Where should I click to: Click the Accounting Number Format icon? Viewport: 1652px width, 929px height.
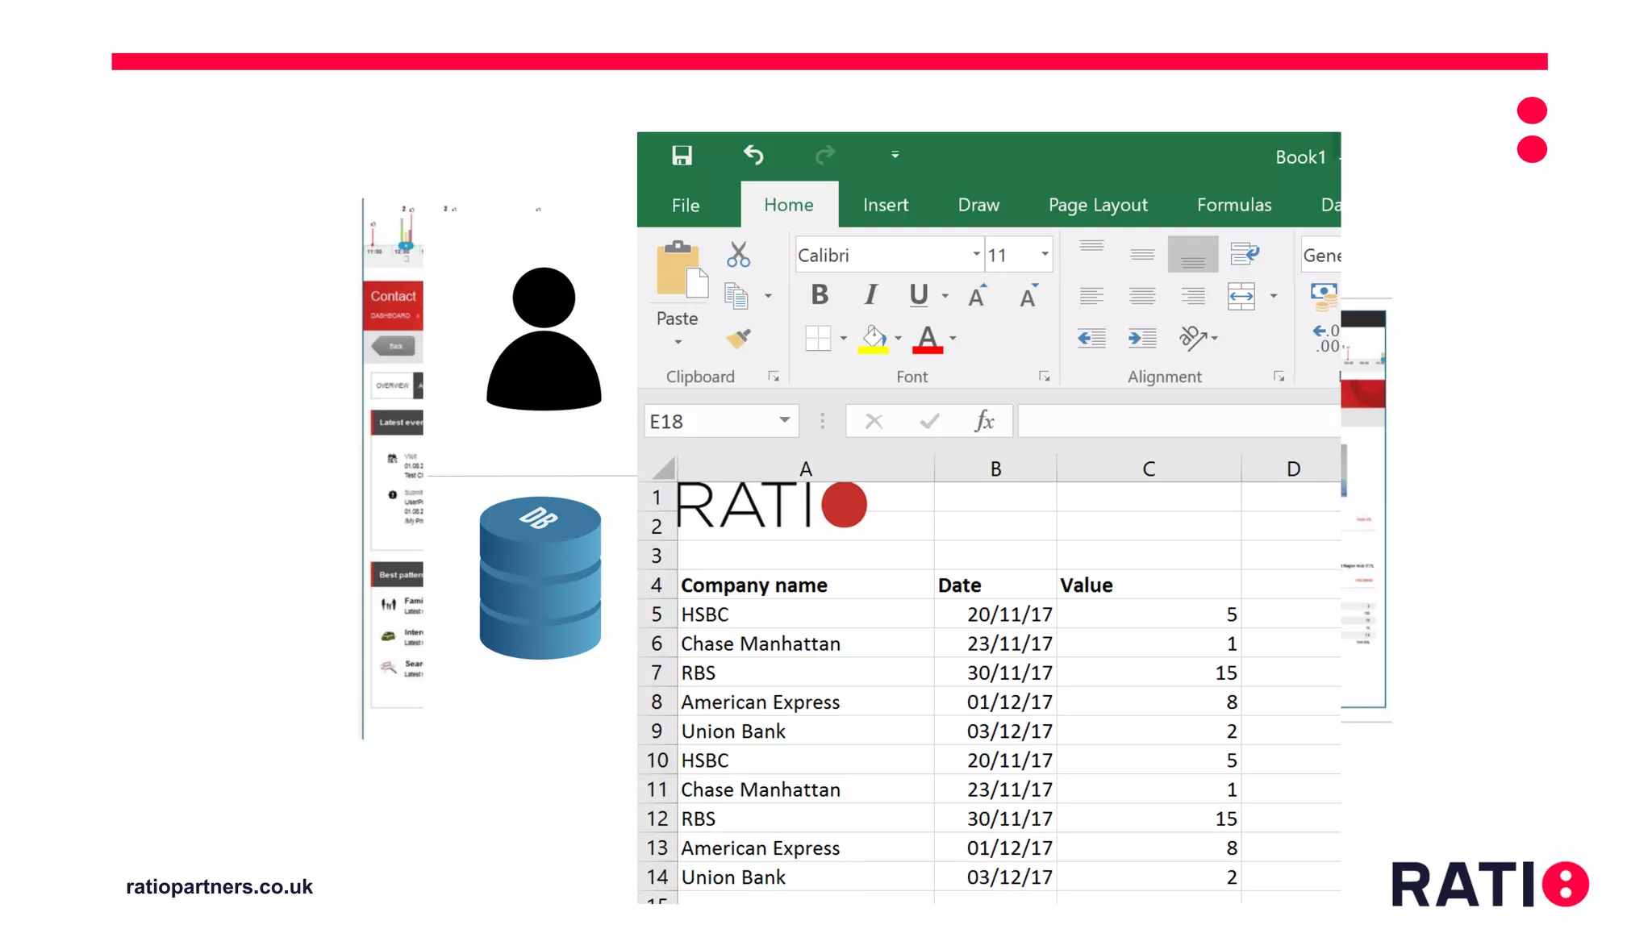tap(1324, 296)
